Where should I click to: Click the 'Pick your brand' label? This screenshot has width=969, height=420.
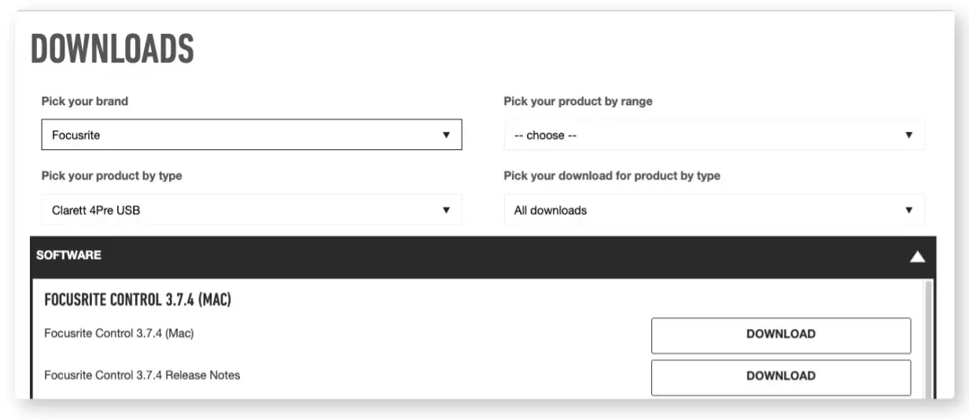point(84,101)
